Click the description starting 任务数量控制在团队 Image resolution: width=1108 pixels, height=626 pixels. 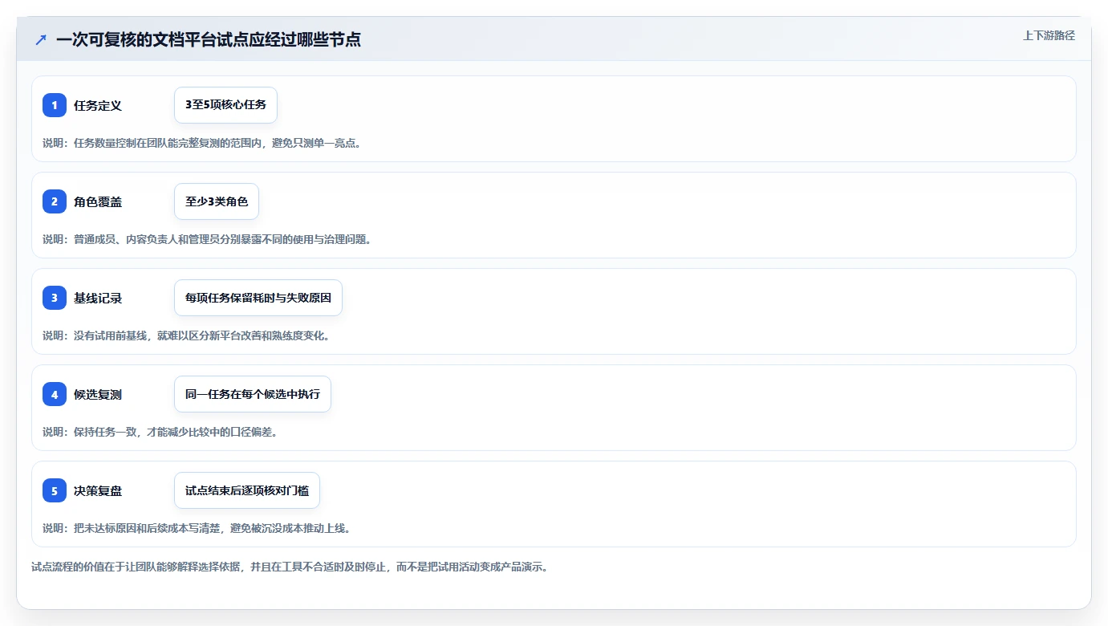pos(201,143)
